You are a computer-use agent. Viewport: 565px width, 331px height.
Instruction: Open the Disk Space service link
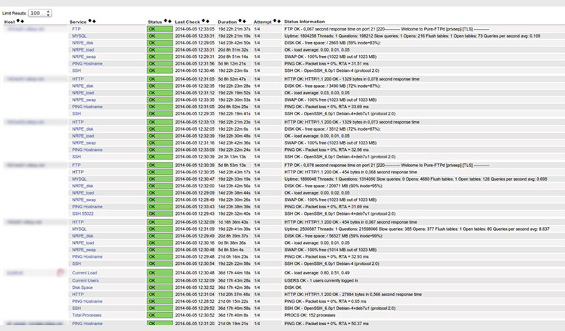click(82, 287)
